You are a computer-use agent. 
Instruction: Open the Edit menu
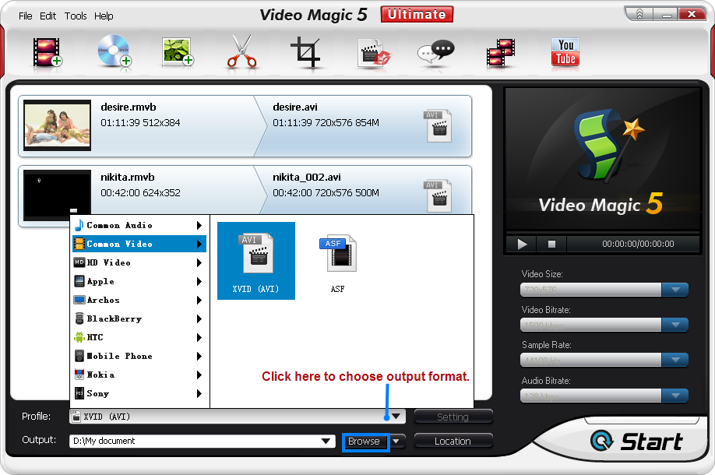48,16
